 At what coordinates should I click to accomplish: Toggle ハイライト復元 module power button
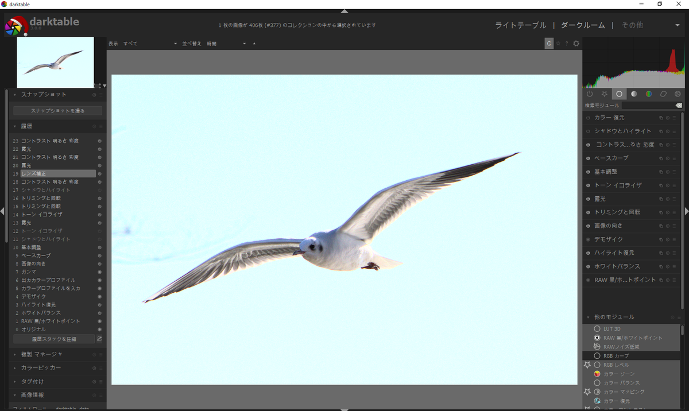pos(588,253)
